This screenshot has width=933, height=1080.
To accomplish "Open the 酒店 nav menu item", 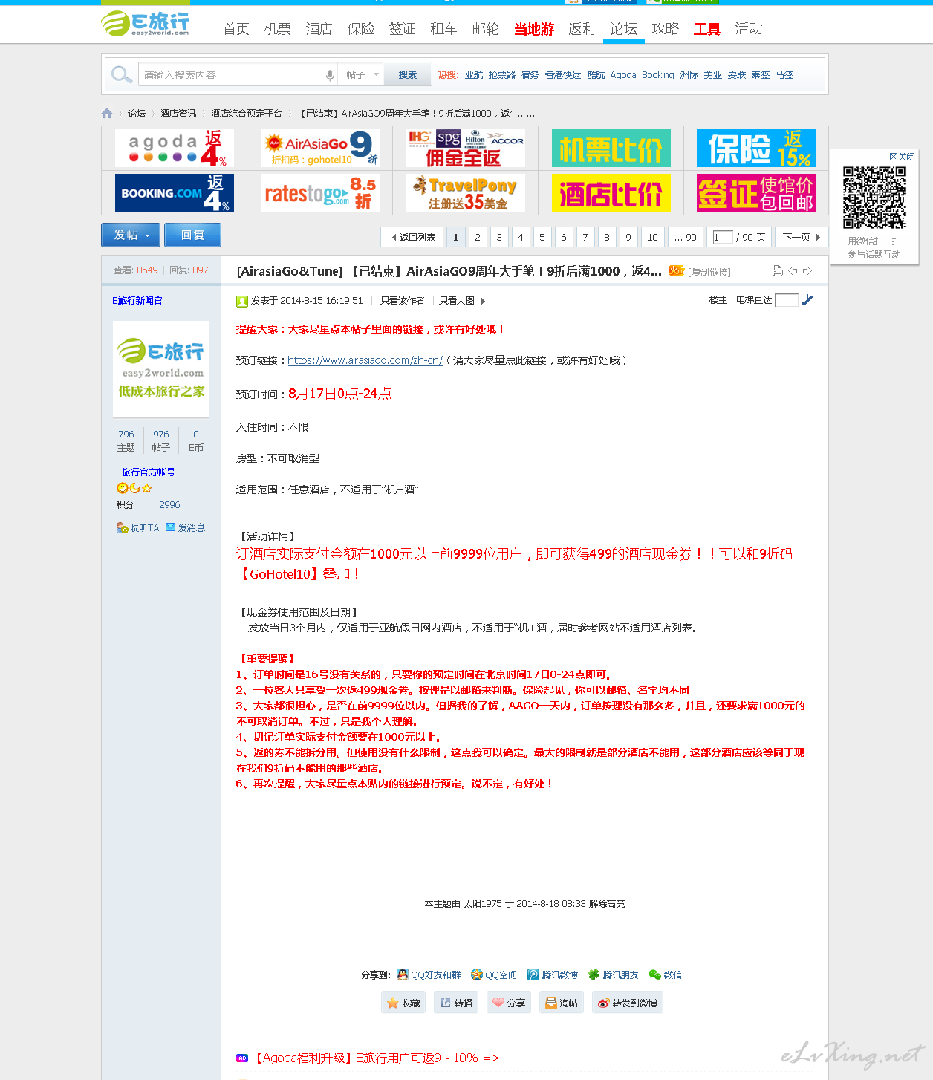I will pos(319,29).
